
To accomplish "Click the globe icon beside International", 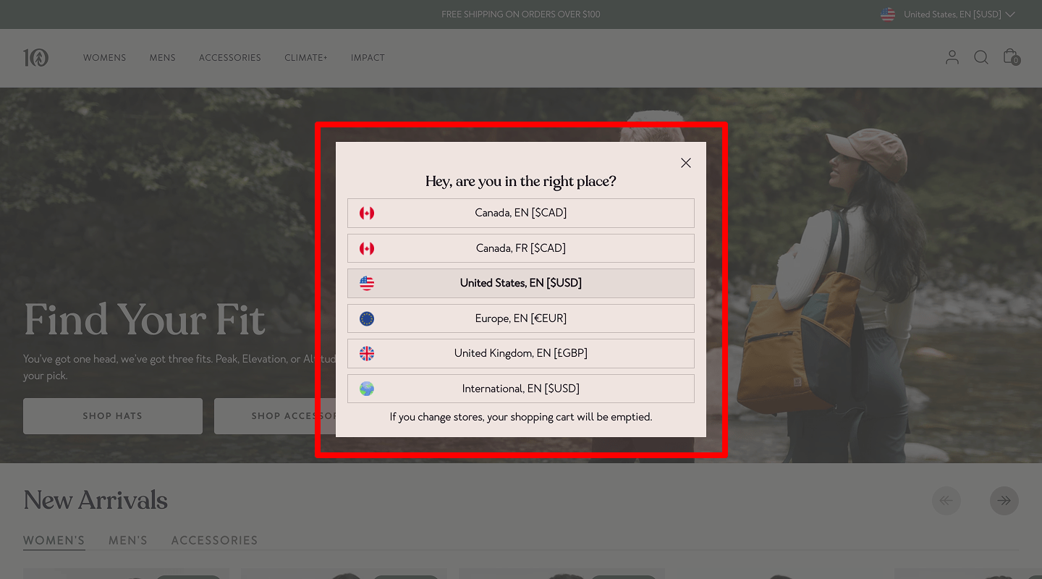I will (x=367, y=389).
